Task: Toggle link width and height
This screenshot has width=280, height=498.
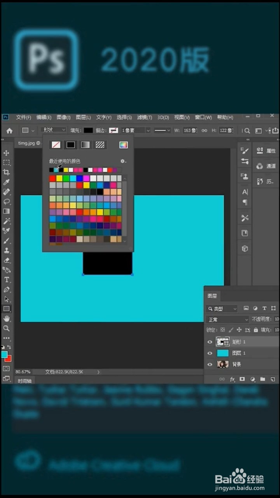Action: (x=204, y=131)
